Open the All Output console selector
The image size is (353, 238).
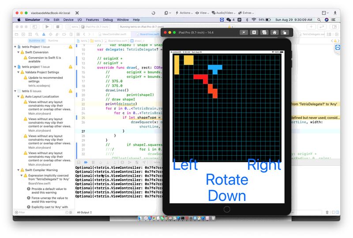click(x=84, y=212)
